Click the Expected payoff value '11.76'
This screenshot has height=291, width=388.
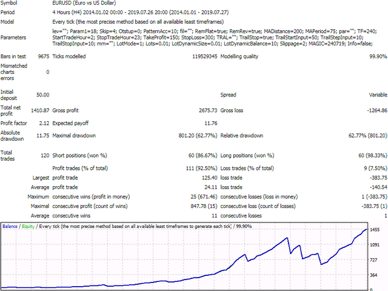(x=211, y=123)
